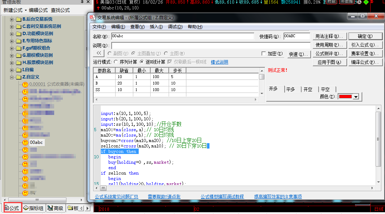
Task: Open the 调试 menu
Action: coord(175,27)
